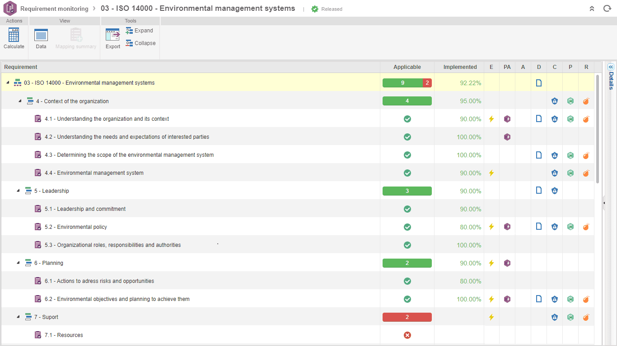The width and height of the screenshot is (617, 346).
Task: Select row 5.3 Organizational roles
Action: click(298, 245)
